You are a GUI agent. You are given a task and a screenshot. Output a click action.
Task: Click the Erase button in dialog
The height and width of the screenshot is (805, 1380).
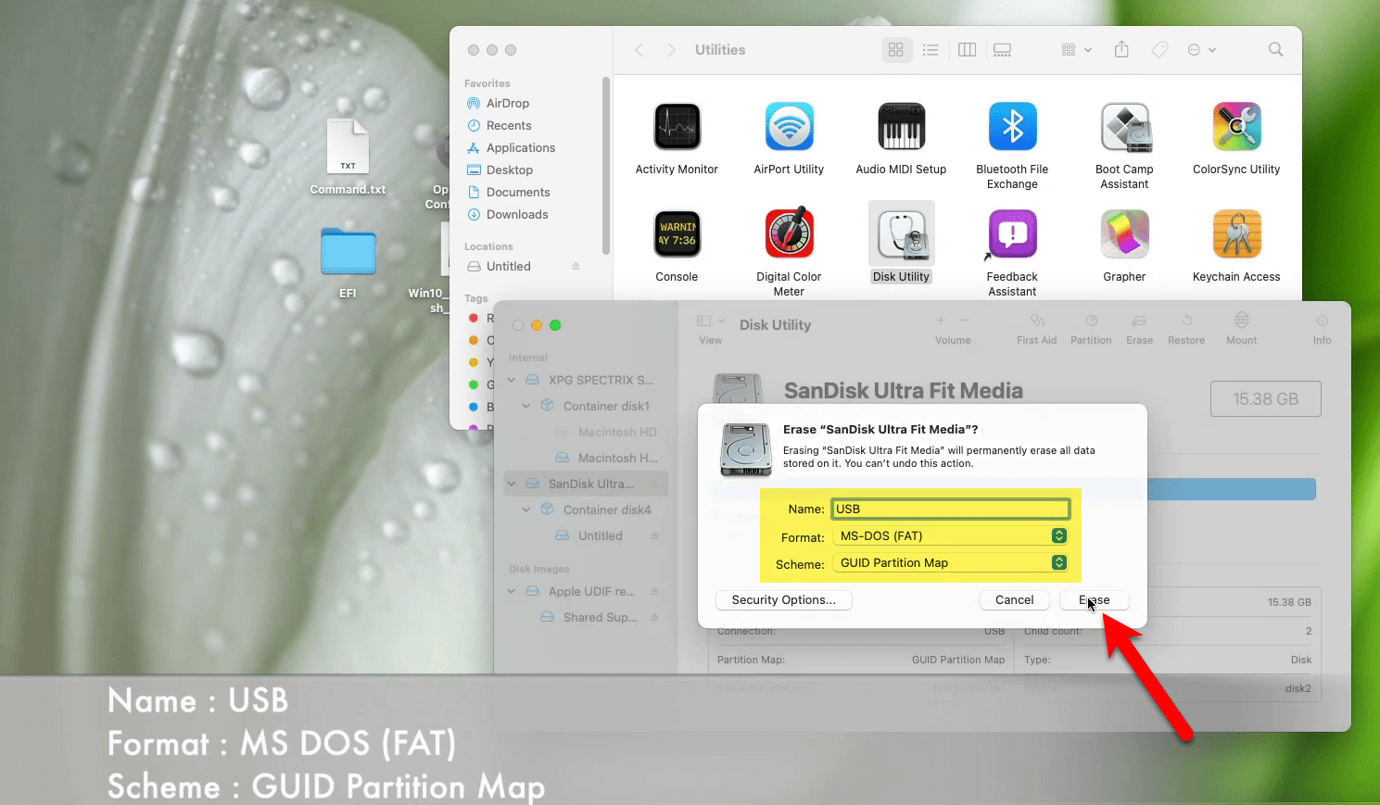pos(1095,600)
